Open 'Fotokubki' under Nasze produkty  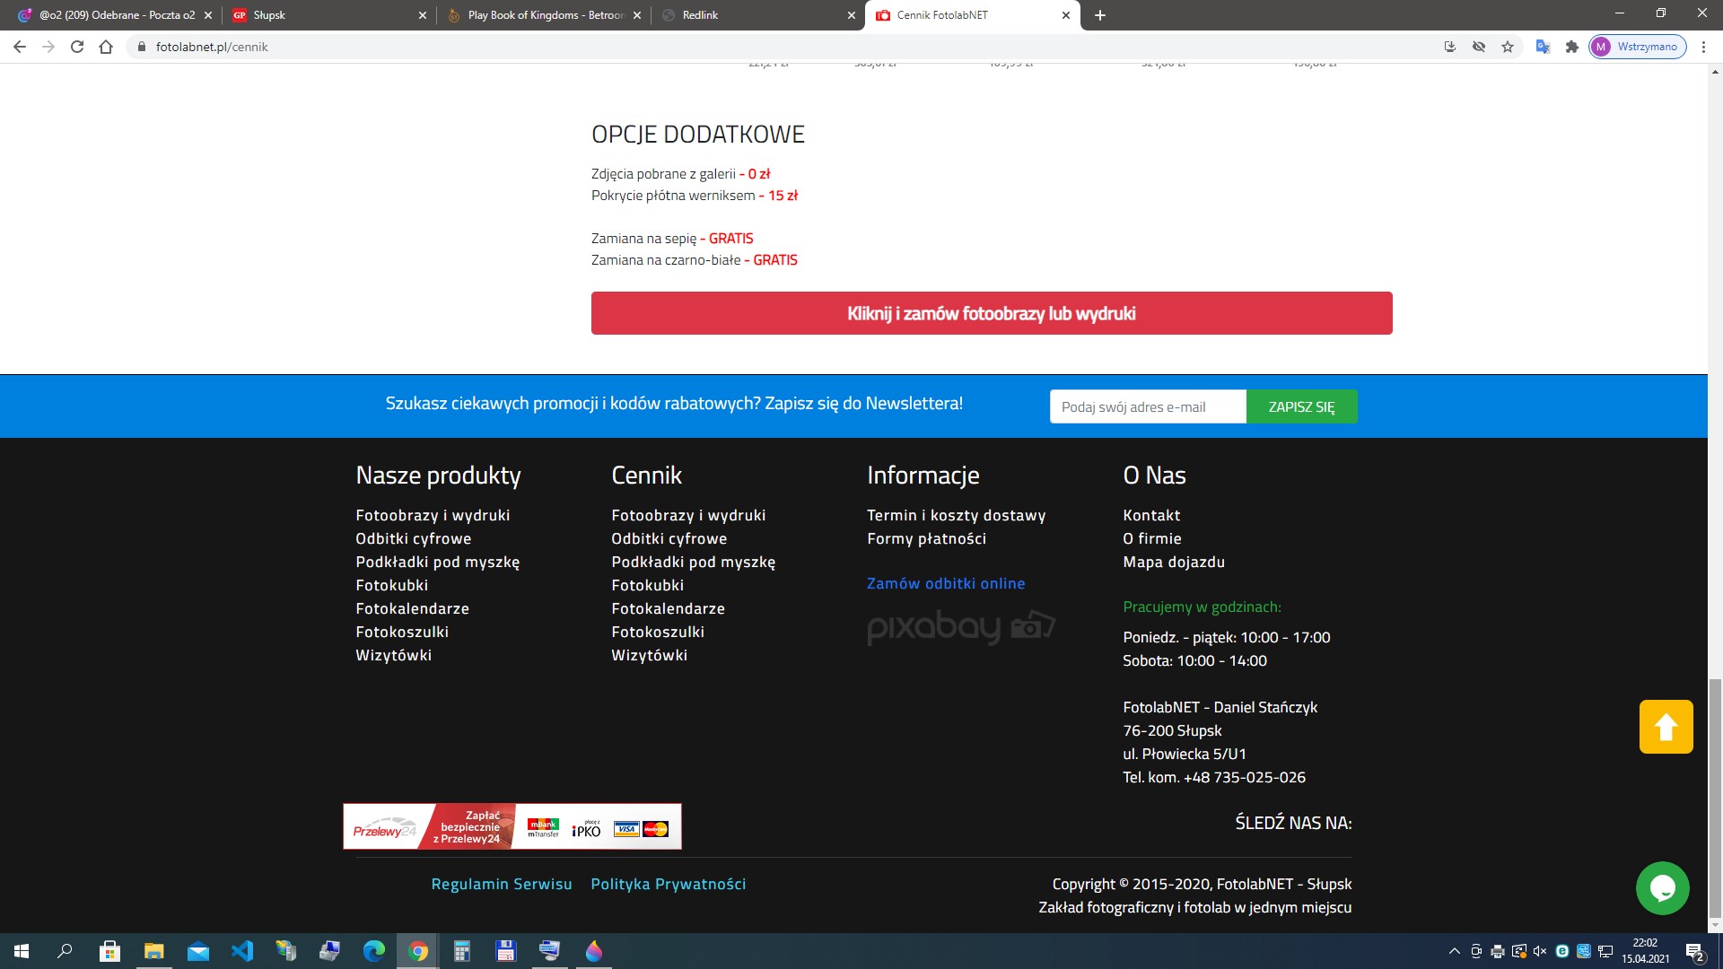pos(392,585)
